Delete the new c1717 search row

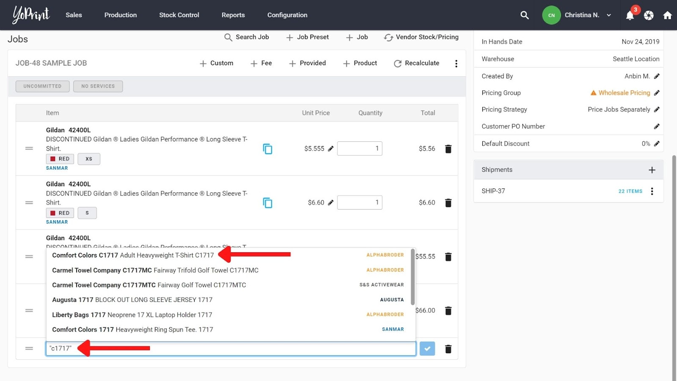[449, 349]
